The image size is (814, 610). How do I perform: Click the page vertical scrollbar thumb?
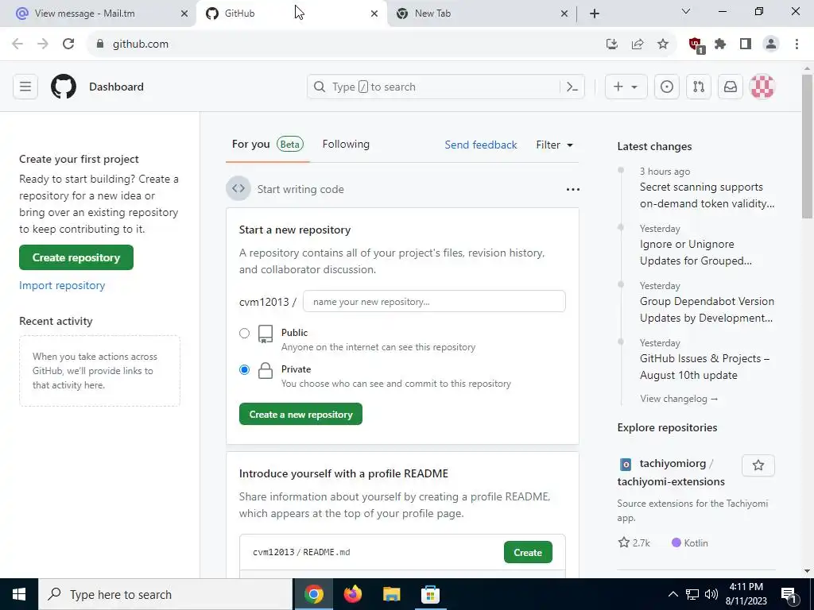click(x=807, y=146)
